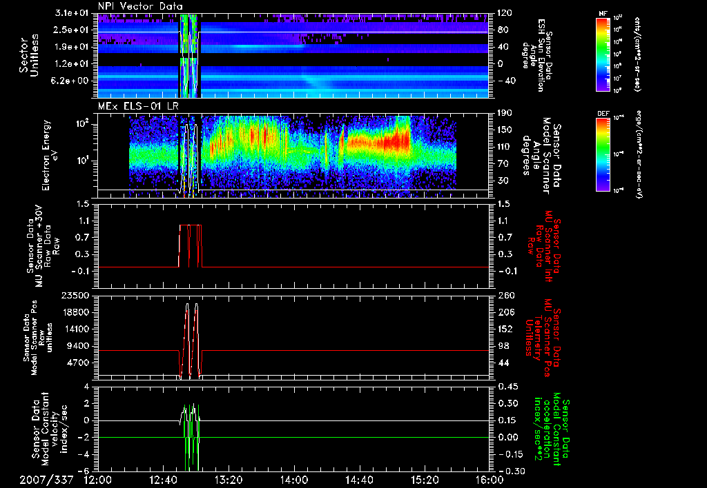Viewport: 707px width, 488px height.
Task: Click the red 'MU Scanner Inh Raw Data' label
Action: click(x=543, y=246)
